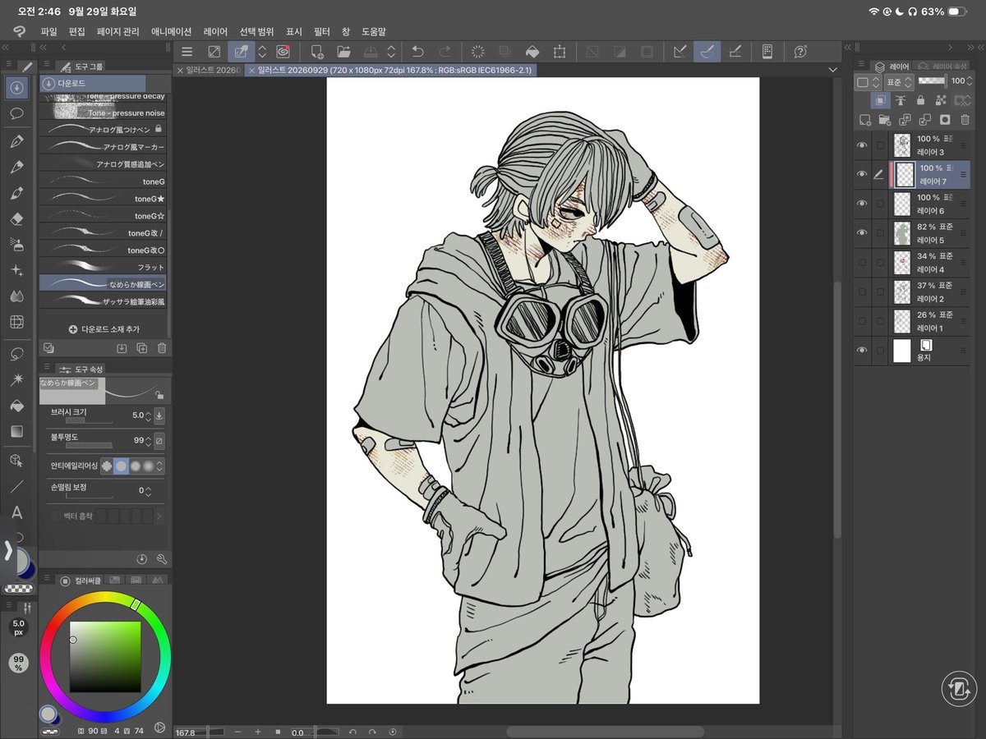Hide 레이어 5 with its eye toggle

point(862,233)
